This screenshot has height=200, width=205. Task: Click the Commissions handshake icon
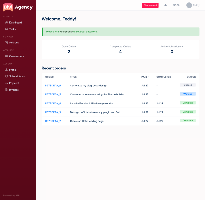point(6,56)
